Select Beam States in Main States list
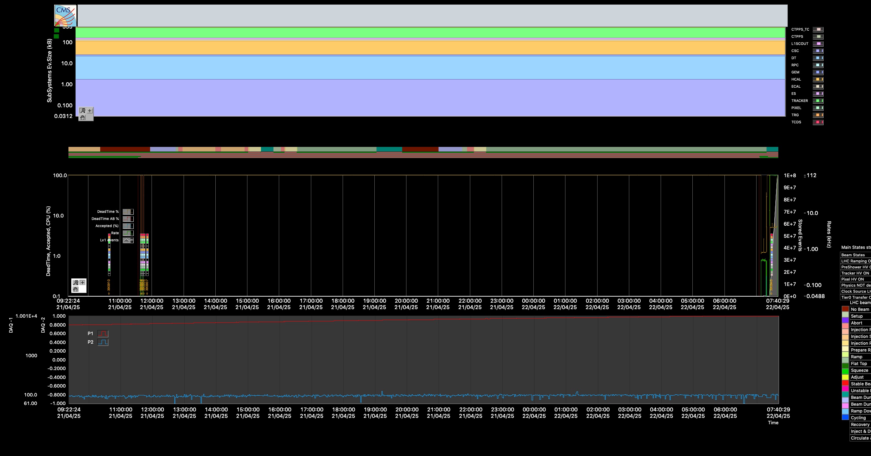 tap(856, 255)
